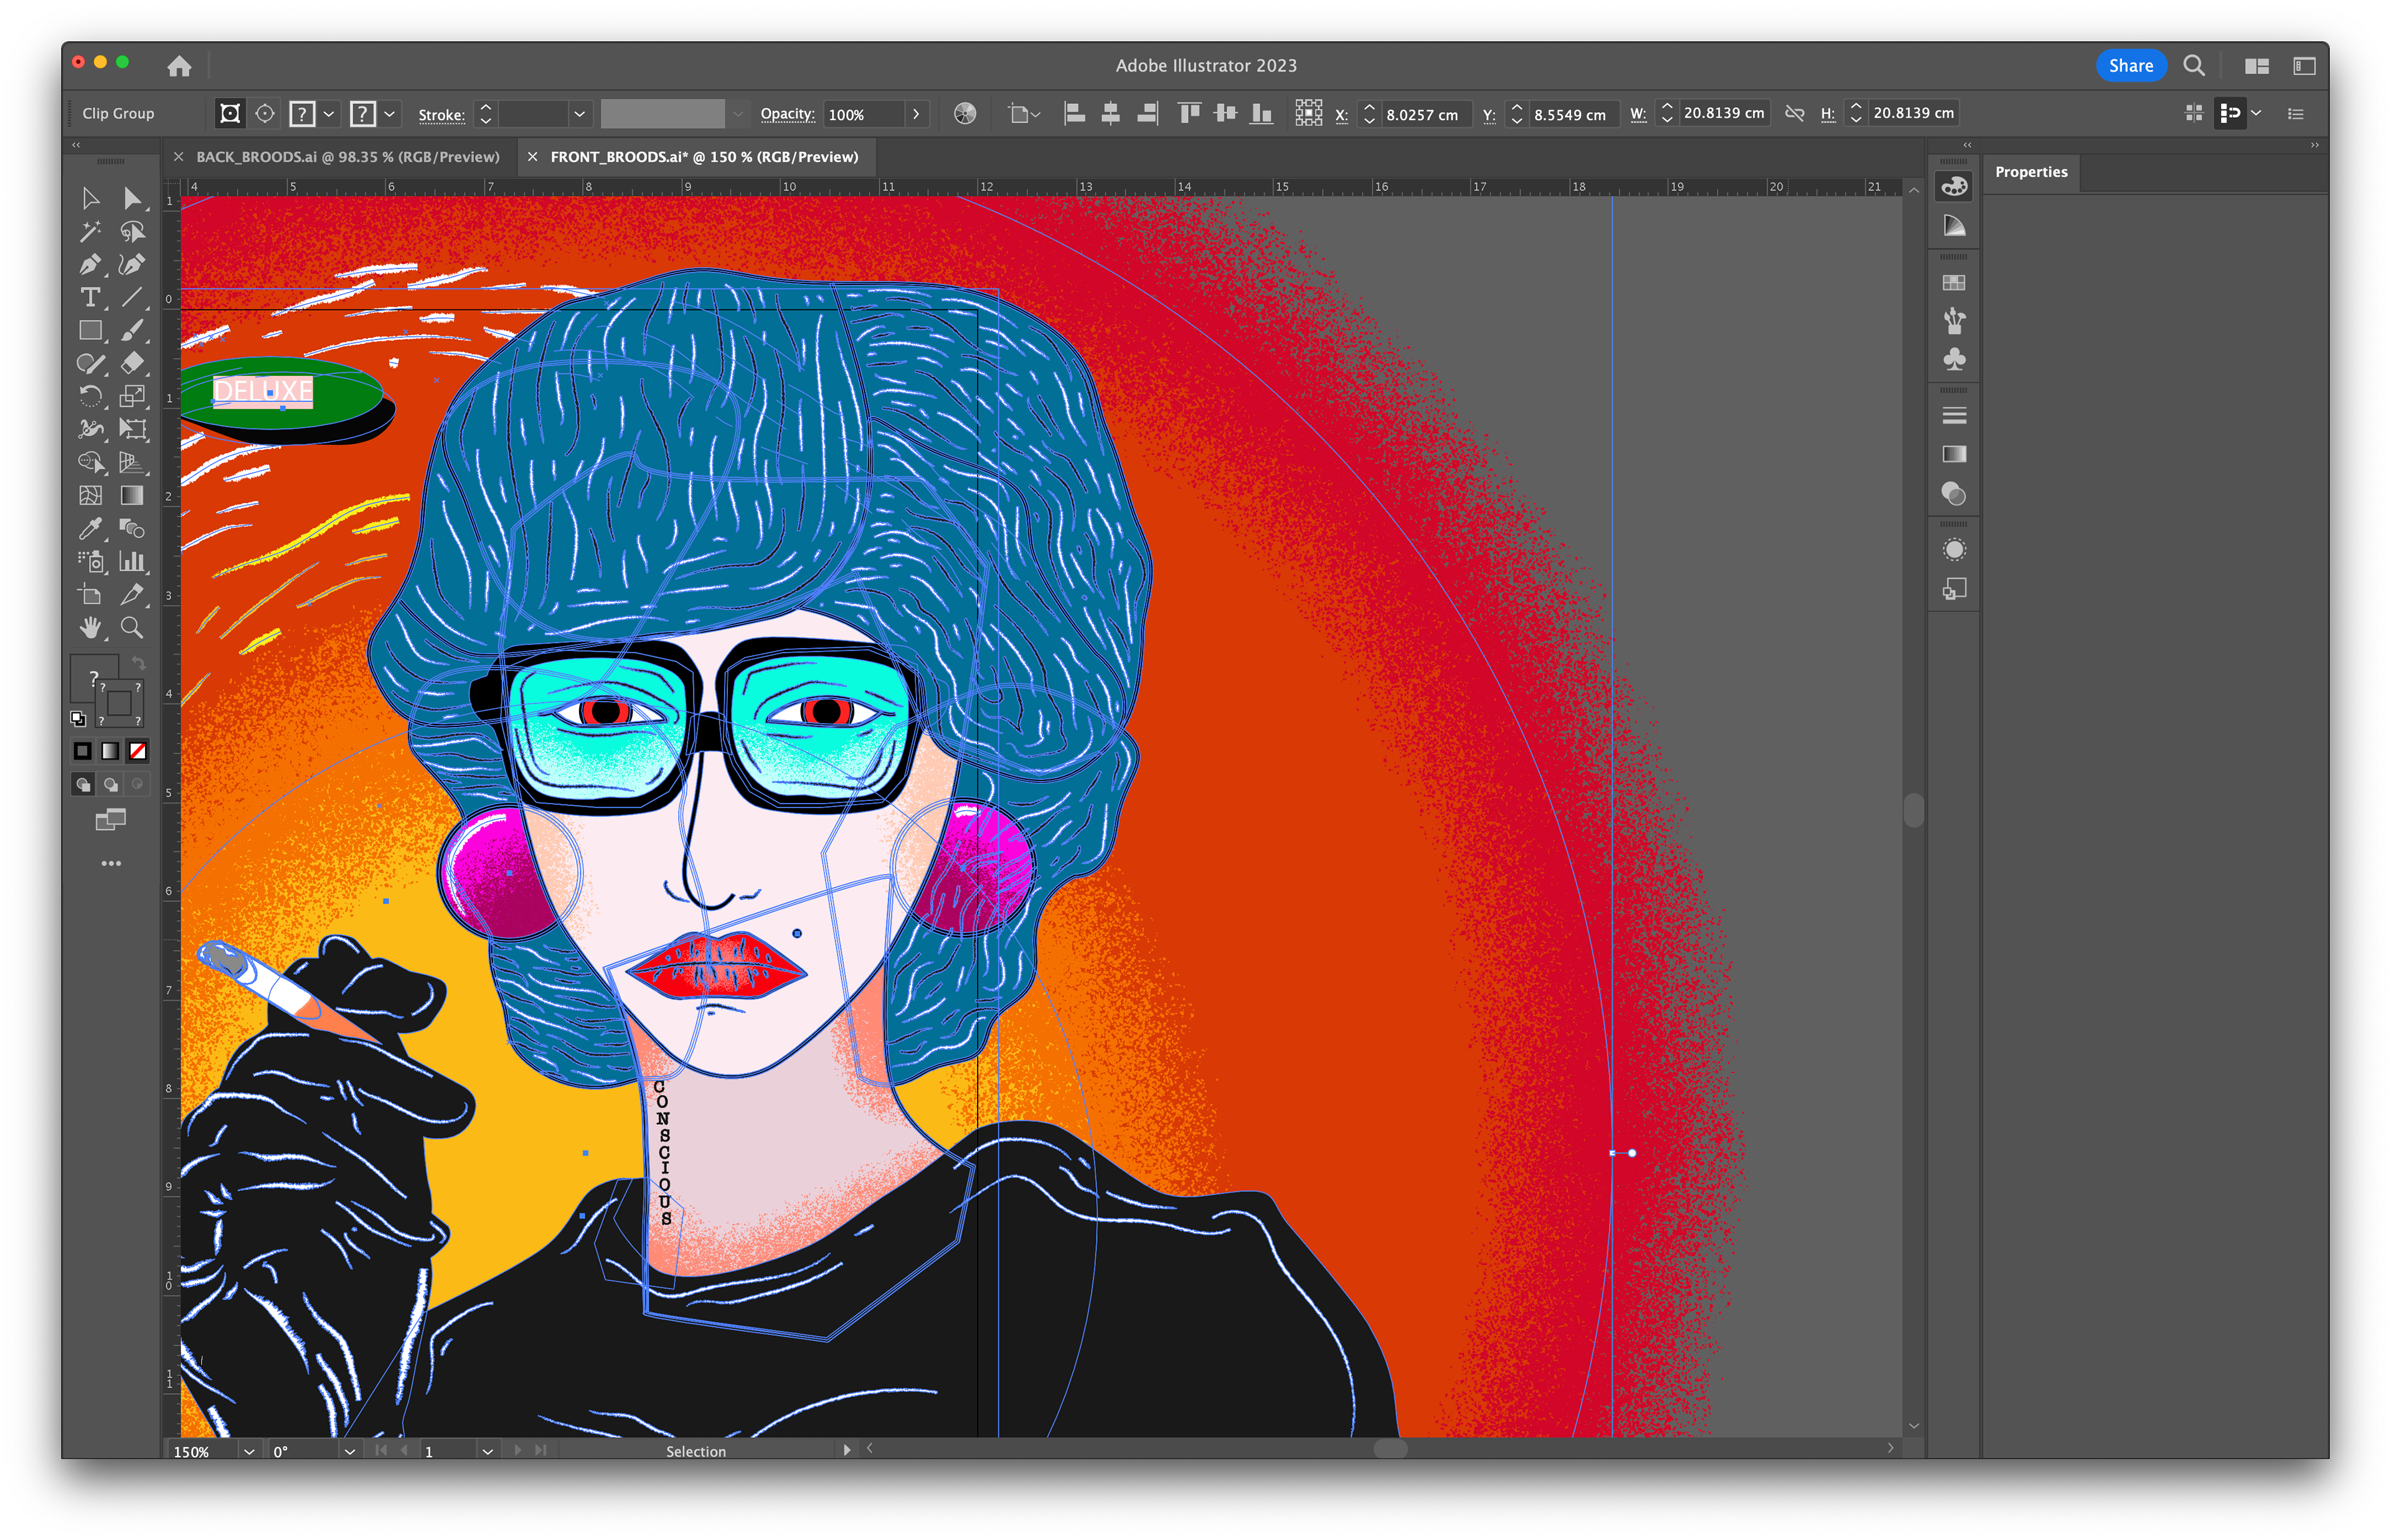Close the BACK_BROODS.ai tab
Screen dimensions: 2391x1540
coord(178,157)
